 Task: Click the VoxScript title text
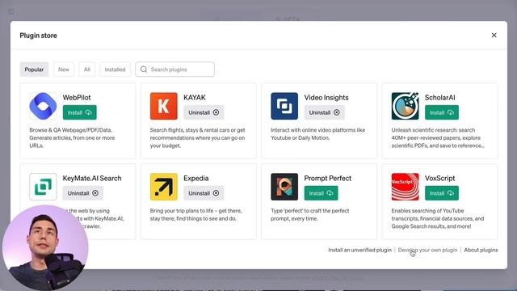click(x=439, y=178)
